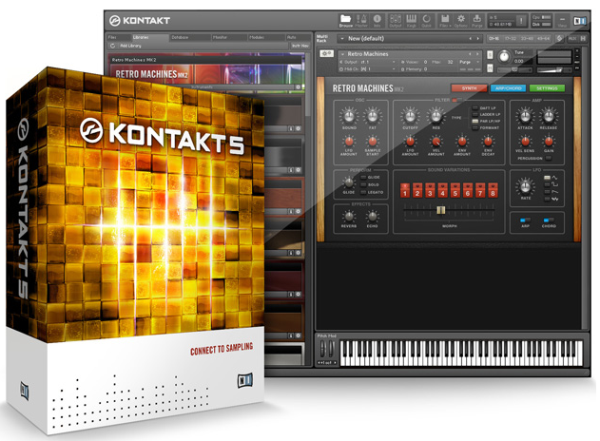
Task: Open the Options gear icon
Action: (461, 19)
